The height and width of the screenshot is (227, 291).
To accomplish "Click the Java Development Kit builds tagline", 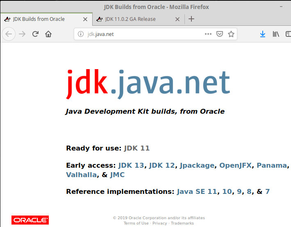I will coord(145,111).
